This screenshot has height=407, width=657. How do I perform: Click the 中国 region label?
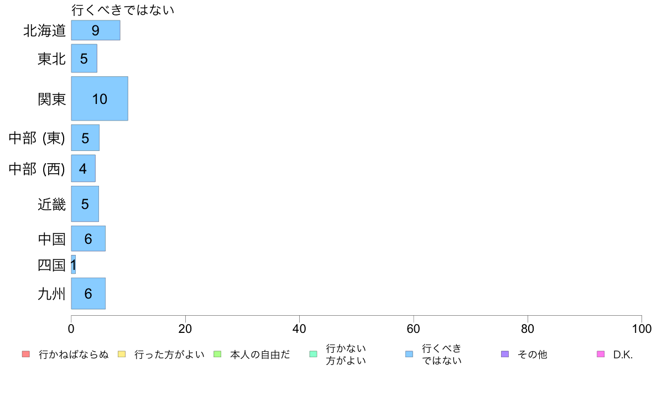pos(51,239)
